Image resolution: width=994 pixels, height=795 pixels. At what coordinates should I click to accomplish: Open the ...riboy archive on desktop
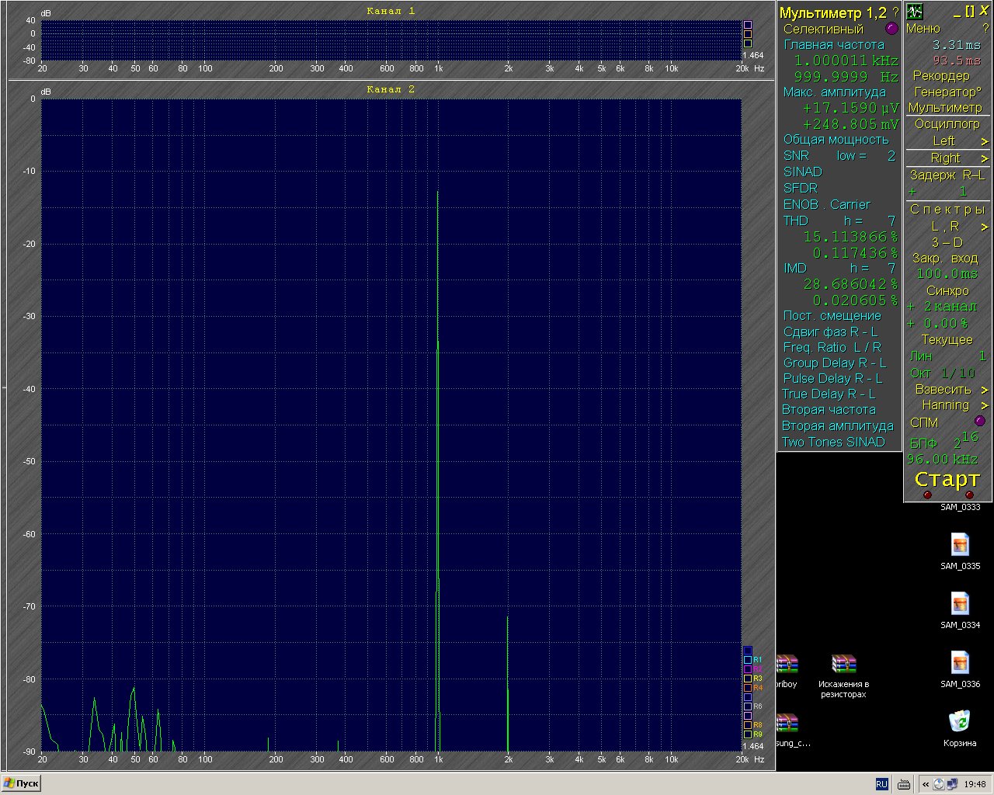(x=787, y=671)
